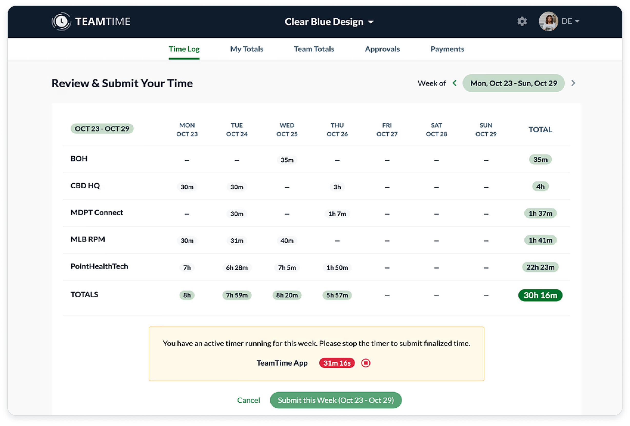This screenshot has height=426, width=630.
Task: Open the DE user menu dropdown
Action: coord(571,21)
